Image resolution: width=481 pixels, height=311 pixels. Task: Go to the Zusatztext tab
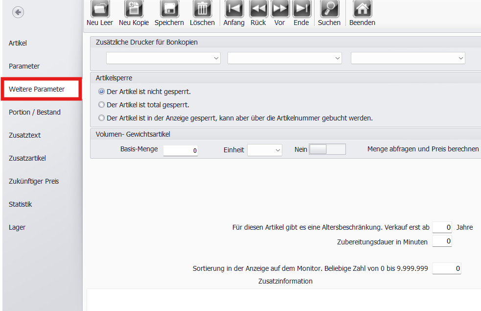point(24,135)
